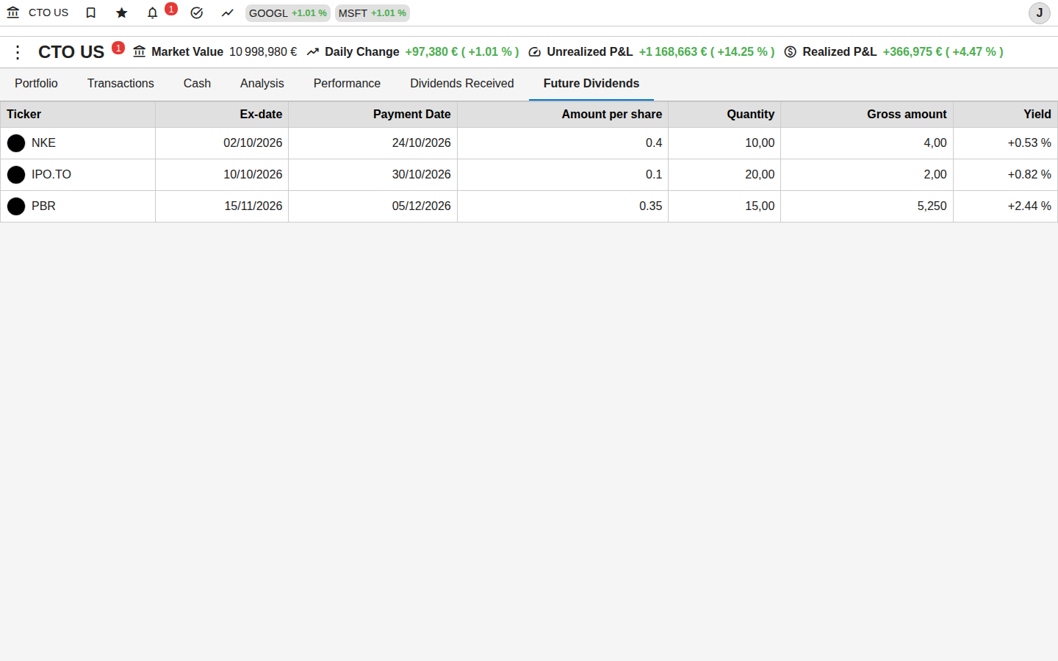Open the Performance tab
Screen dimensions: 1058x661
pos(347,84)
